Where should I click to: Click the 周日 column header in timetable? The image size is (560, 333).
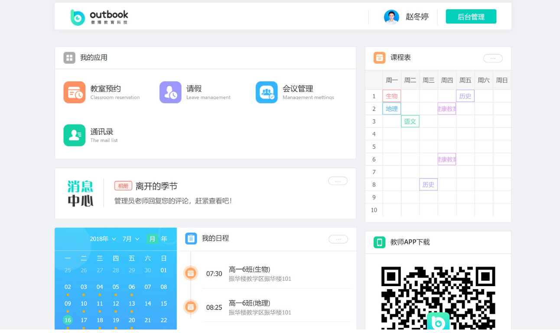(x=502, y=80)
